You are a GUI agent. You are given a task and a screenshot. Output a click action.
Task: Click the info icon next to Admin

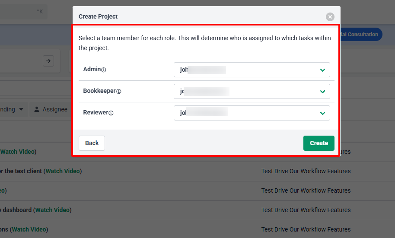[104, 70]
